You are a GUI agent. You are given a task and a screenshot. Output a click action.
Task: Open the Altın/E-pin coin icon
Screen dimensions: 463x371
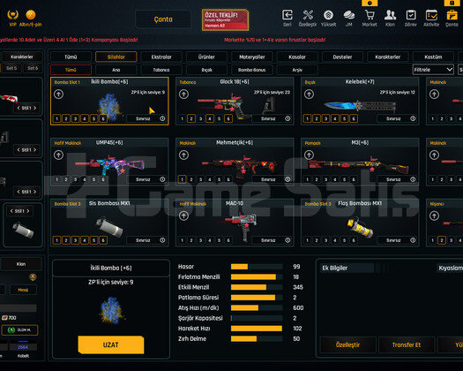[x=30, y=14]
